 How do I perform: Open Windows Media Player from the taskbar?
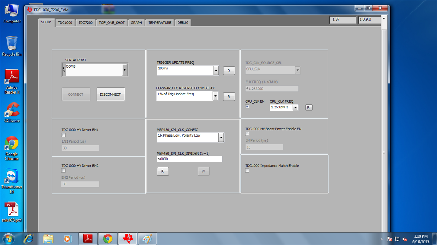(68, 239)
